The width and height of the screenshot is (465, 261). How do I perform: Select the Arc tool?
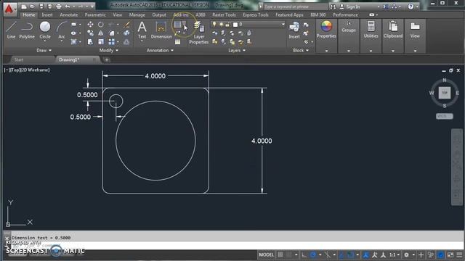click(61, 30)
